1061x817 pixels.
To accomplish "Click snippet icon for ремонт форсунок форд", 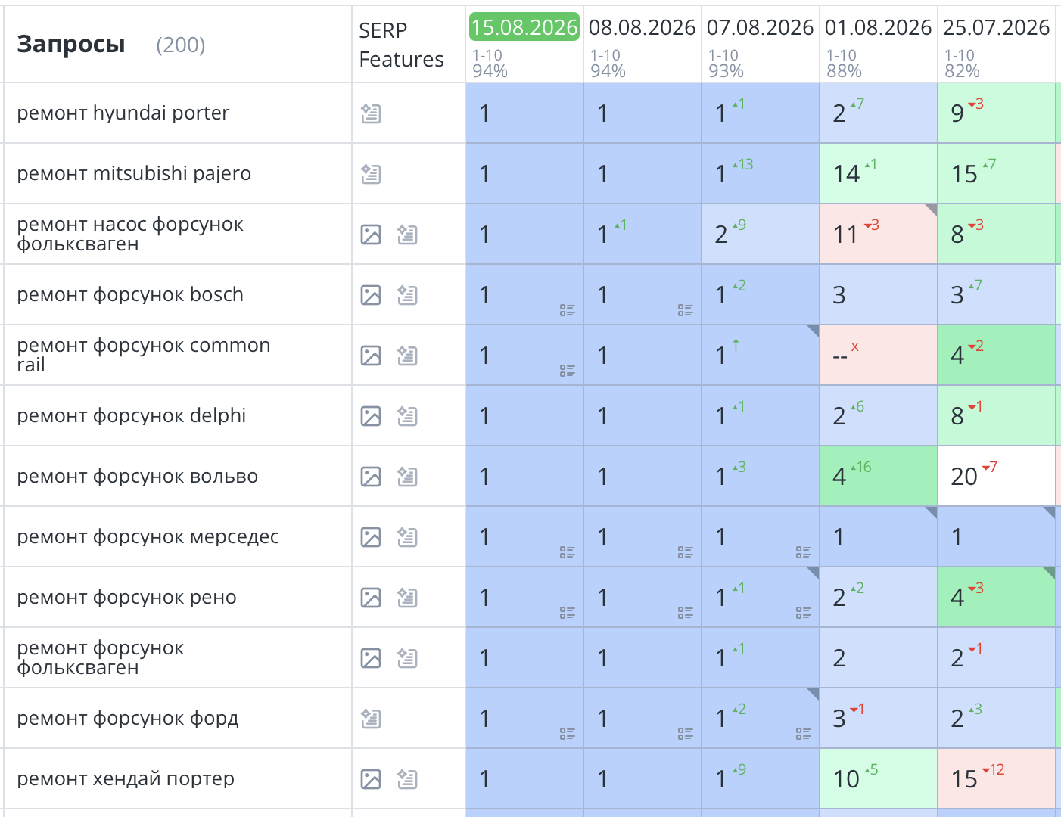I will pos(371,719).
